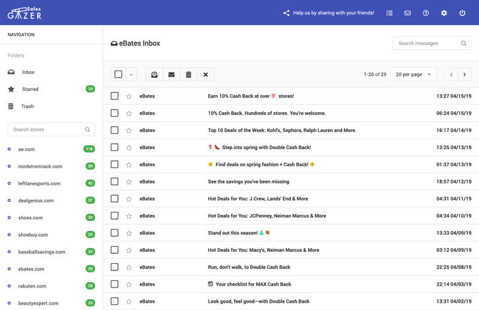Screen dimensions: 479x310
Task: Star the 'Hot Deals for You: J.Crew' email
Action: (129, 199)
